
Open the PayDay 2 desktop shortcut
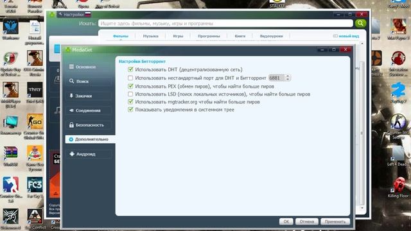398,92
